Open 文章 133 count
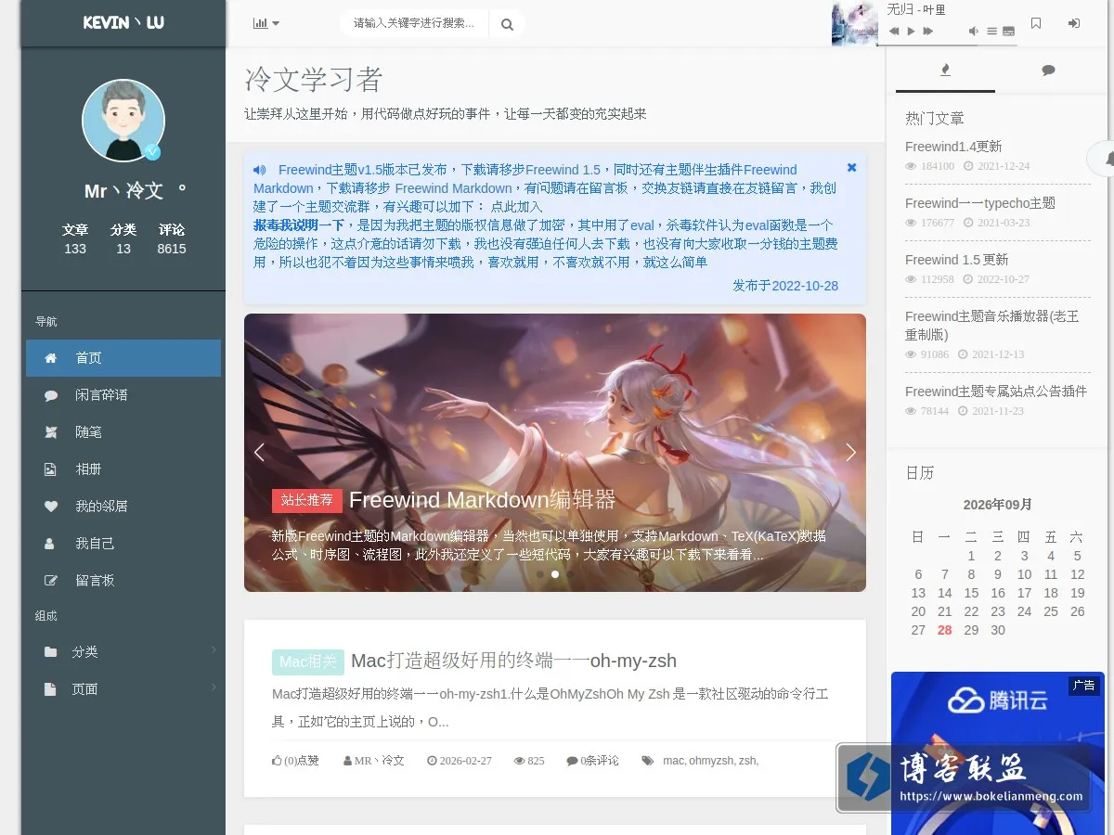The width and height of the screenshot is (1114, 835). pyautogui.click(x=75, y=238)
